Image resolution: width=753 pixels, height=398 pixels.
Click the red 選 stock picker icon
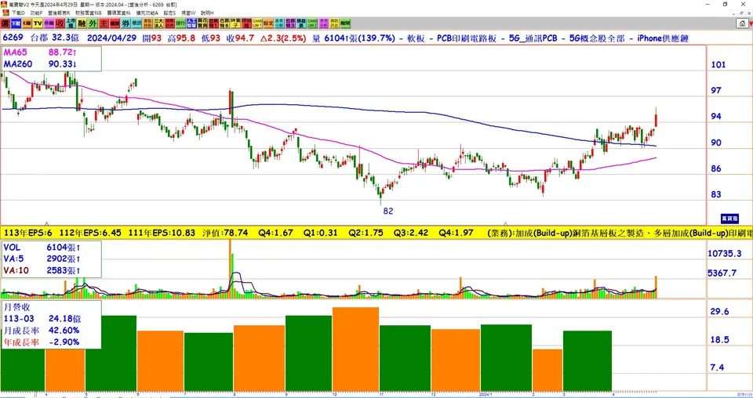pos(5,24)
